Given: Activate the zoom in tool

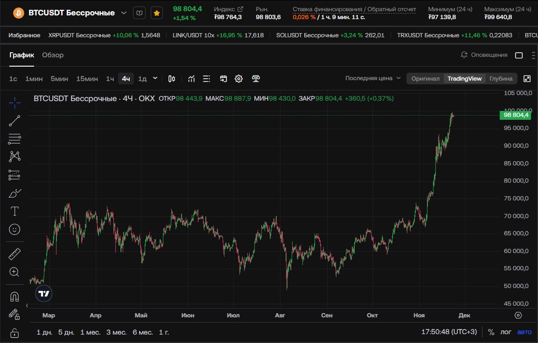Looking at the screenshot, I should 14,272.
